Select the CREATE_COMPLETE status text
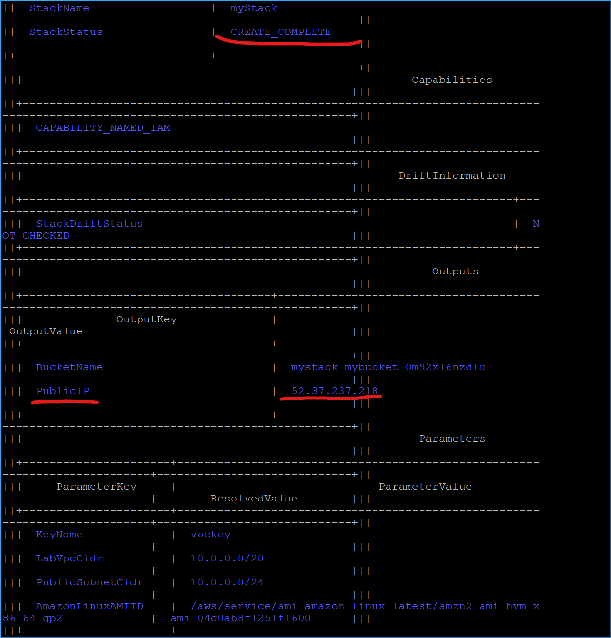 pyautogui.click(x=280, y=32)
